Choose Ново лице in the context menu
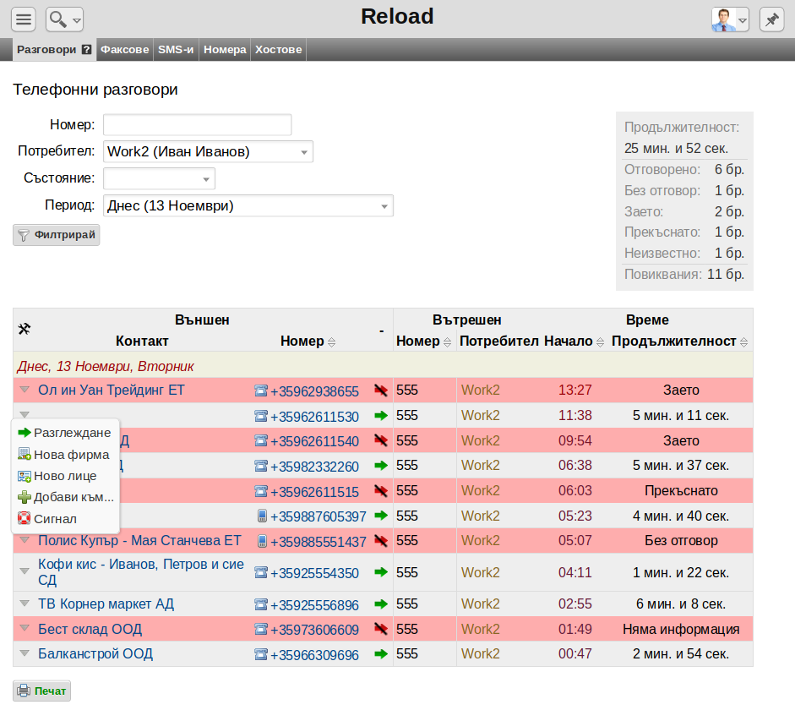Screen dimensions: 795x721 (x=65, y=476)
